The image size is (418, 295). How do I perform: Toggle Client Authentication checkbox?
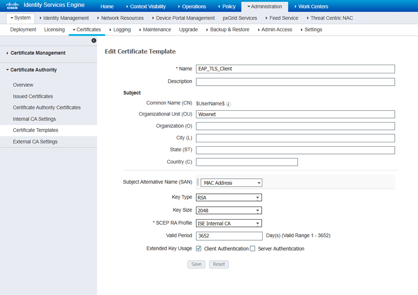(x=199, y=248)
